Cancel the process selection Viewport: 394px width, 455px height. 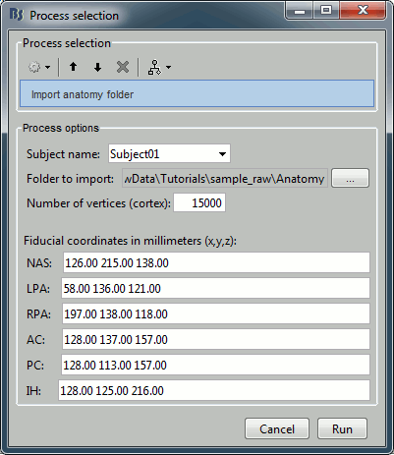pos(277,428)
